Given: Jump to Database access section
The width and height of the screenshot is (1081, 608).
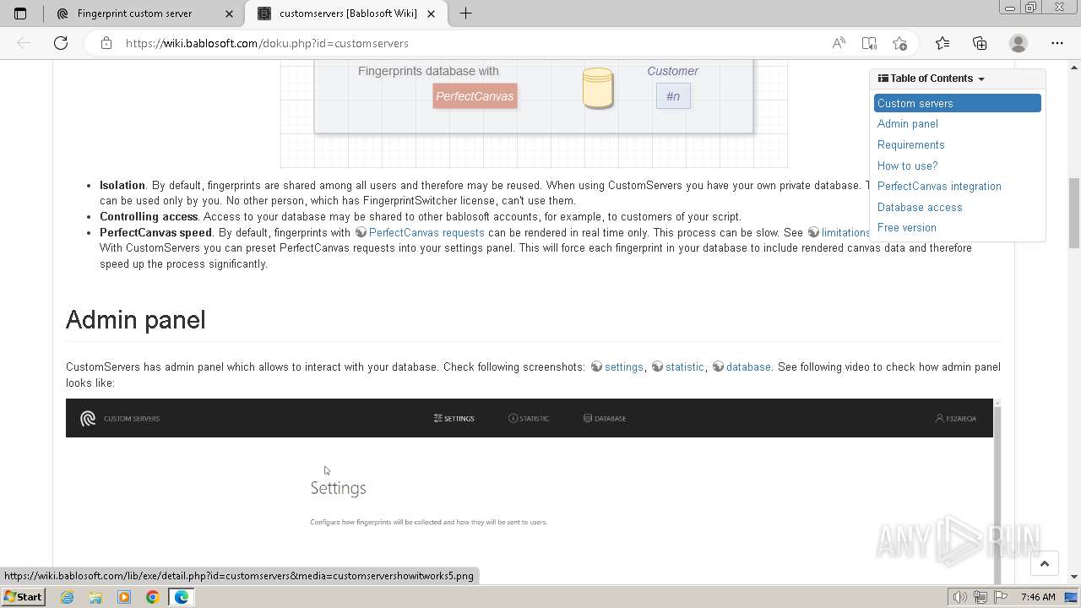Looking at the screenshot, I should (920, 207).
